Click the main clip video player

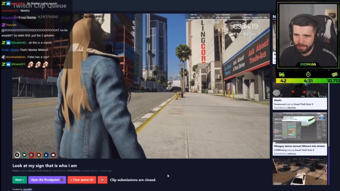point(141,86)
